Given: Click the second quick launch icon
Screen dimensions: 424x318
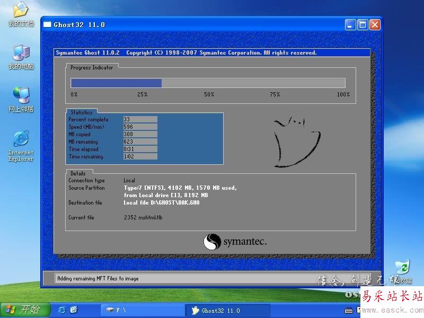Looking at the screenshot, I should (x=74, y=310).
